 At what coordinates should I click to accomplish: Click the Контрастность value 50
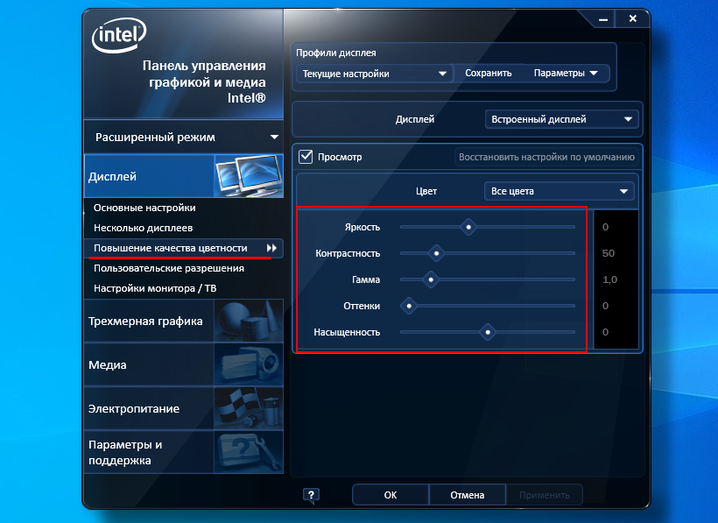point(608,253)
